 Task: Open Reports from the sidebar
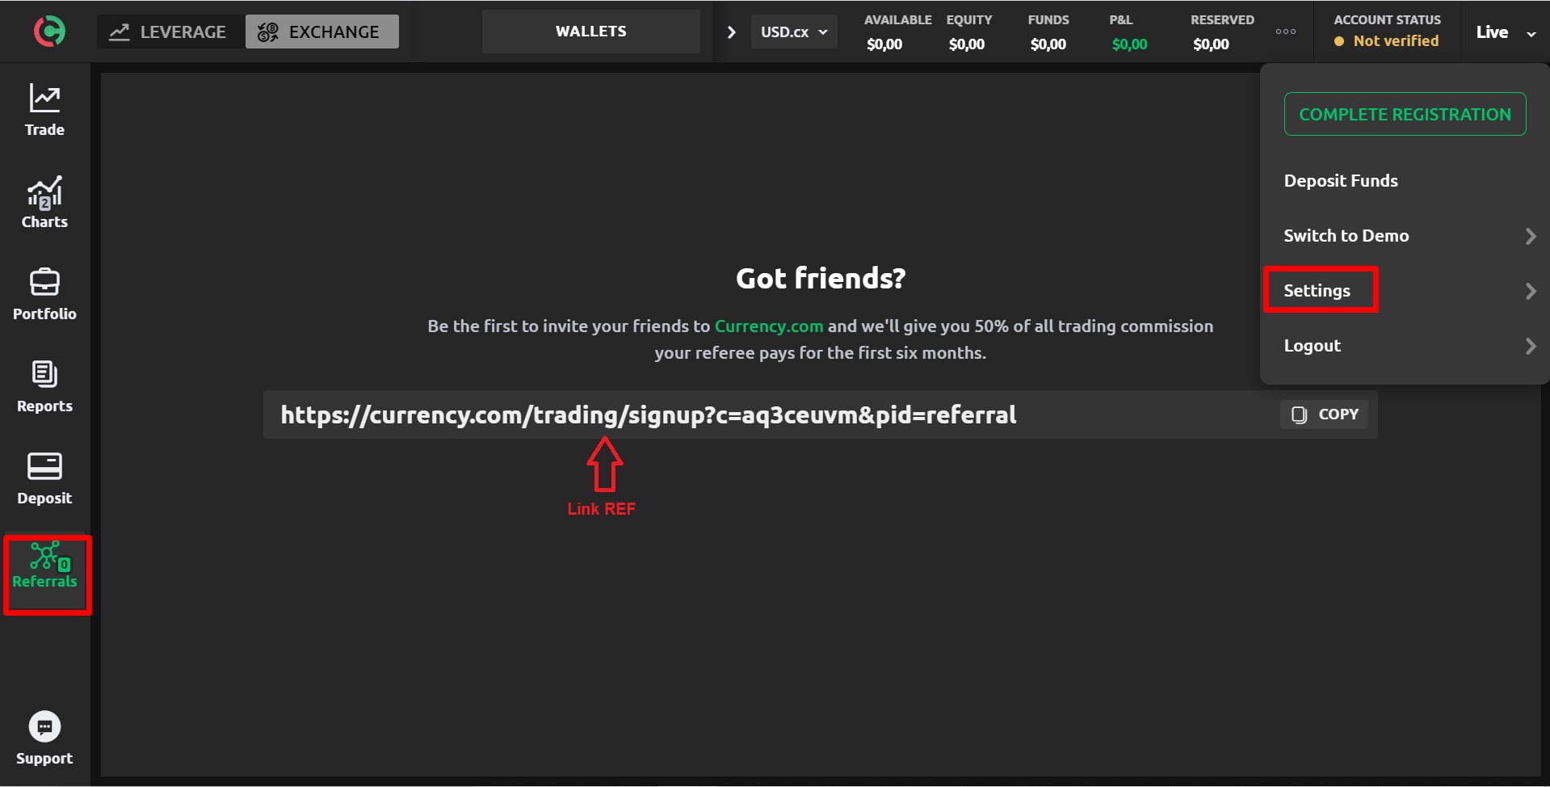pos(44,386)
